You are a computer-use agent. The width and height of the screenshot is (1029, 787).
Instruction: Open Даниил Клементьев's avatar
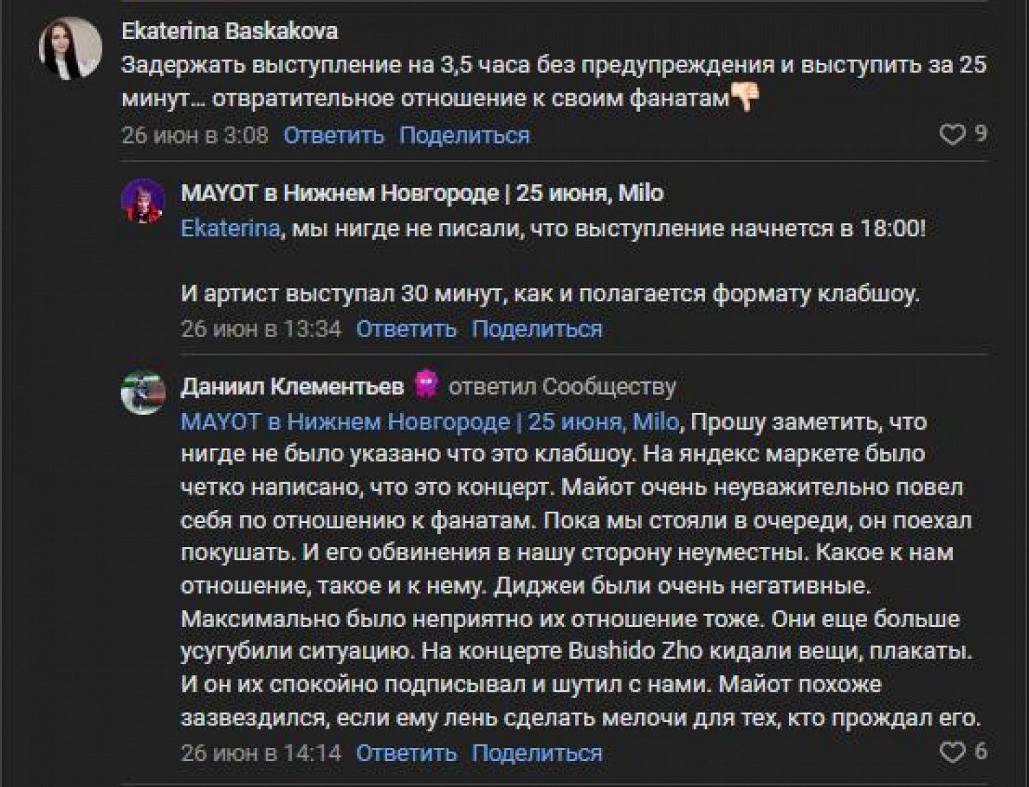coord(143,393)
